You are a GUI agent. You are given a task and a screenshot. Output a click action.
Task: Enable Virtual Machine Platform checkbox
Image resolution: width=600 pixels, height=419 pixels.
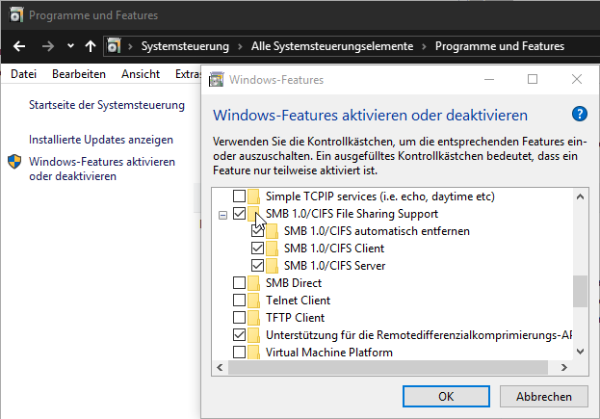point(239,352)
